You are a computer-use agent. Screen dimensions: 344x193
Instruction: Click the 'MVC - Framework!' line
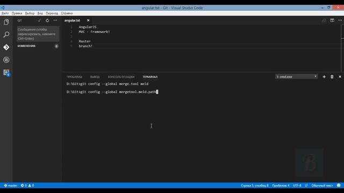(95, 32)
